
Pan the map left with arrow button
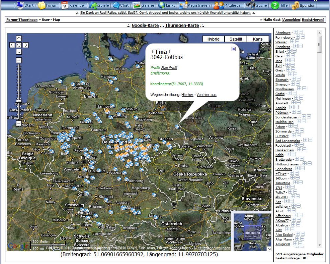[x=12, y=45]
